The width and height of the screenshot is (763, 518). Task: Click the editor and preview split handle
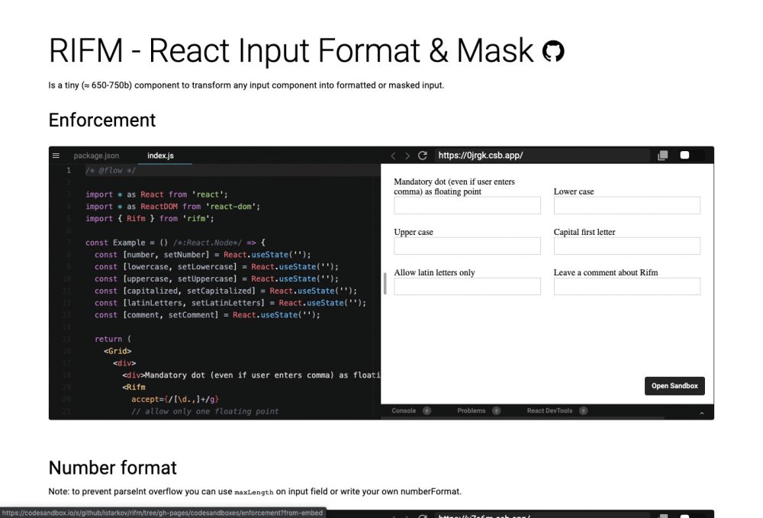[385, 284]
